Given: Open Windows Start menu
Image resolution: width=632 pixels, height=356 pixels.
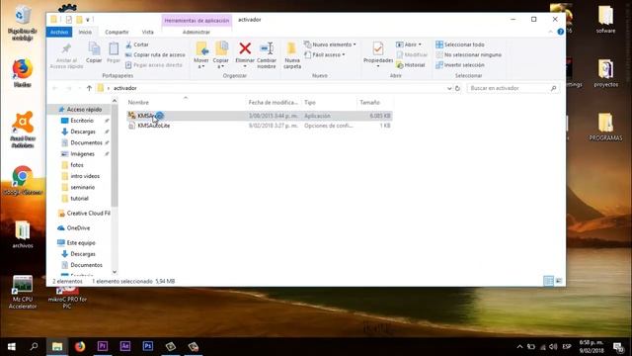Looking at the screenshot, I should (x=11, y=347).
